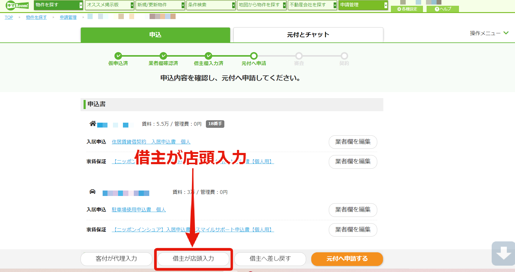Click the 借主が店頭入力 button
The width and height of the screenshot is (515, 272).
coord(193,259)
